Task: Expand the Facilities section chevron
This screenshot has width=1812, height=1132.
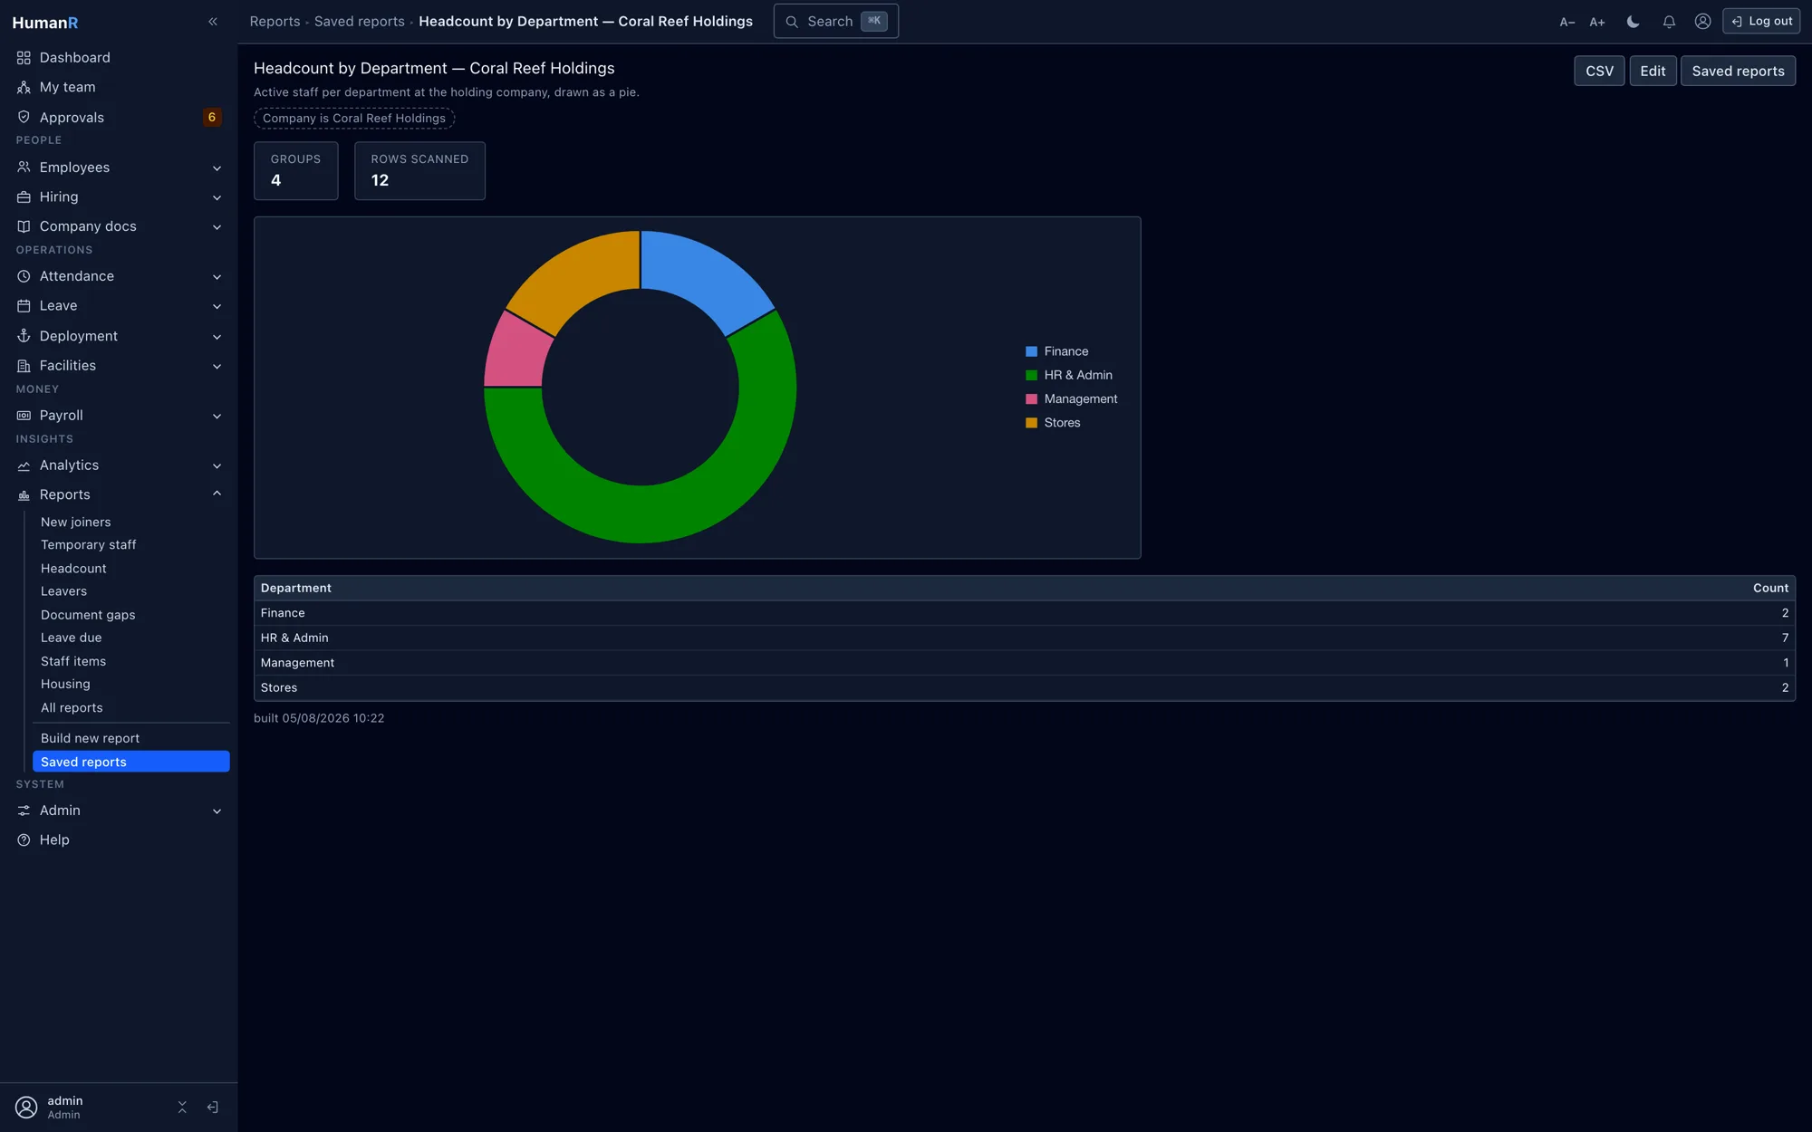Action: tap(217, 367)
